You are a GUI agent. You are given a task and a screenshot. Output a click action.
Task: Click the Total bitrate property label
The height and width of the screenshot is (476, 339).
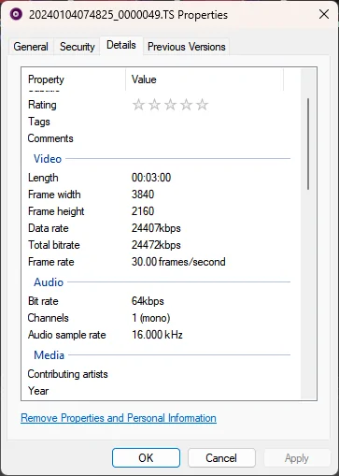coord(54,245)
